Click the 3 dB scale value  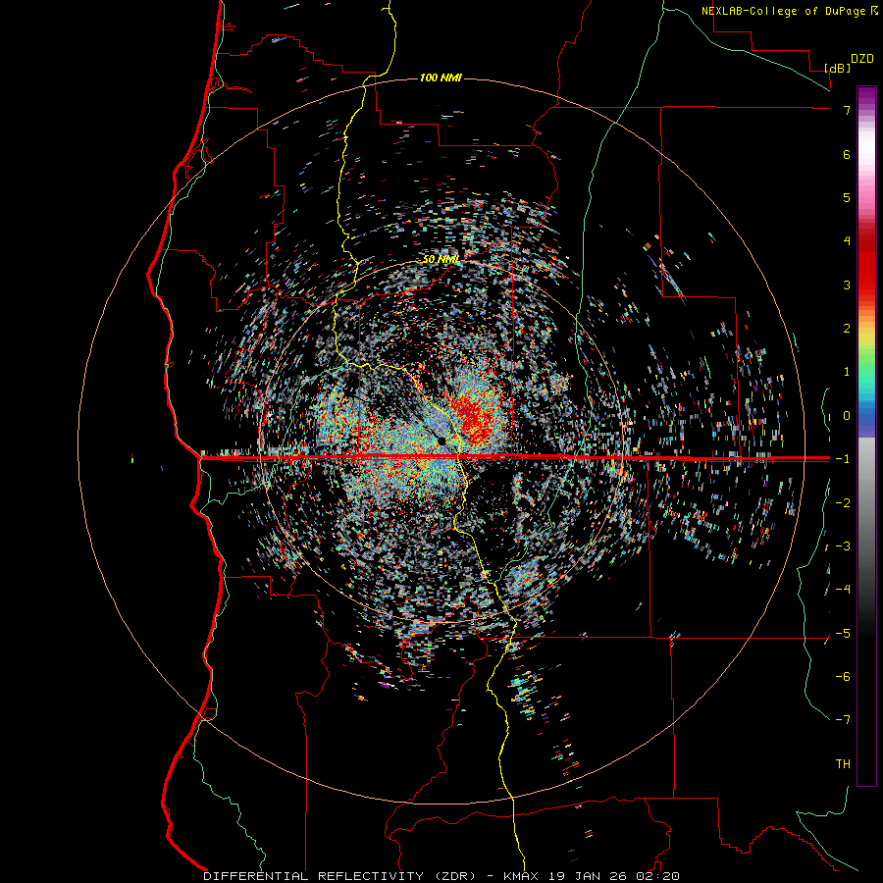(x=847, y=285)
